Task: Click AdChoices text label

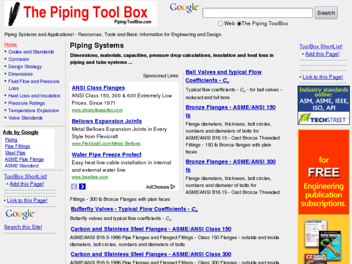Action: tap(157, 187)
